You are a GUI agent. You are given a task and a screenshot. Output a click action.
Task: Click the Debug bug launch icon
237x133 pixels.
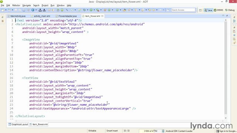(x=84, y=10)
